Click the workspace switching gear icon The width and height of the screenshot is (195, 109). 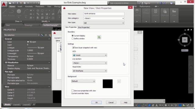[x=166, y=105]
